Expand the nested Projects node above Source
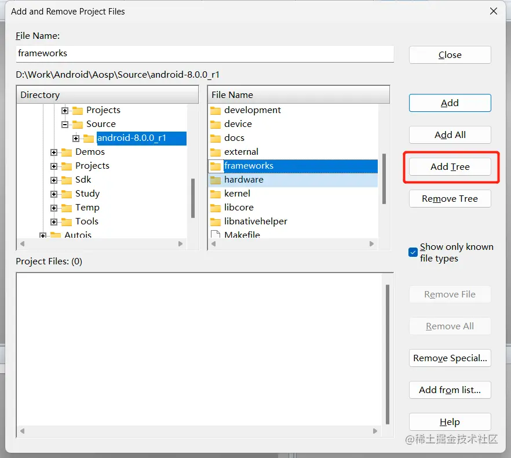The width and height of the screenshot is (511, 458). [65, 111]
